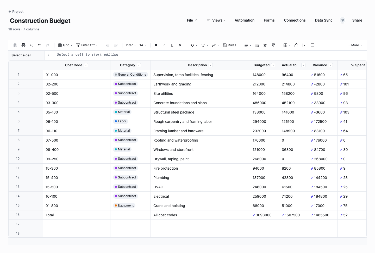Open the text alignment dropdown
The width and height of the screenshot is (375, 253).
point(248,45)
